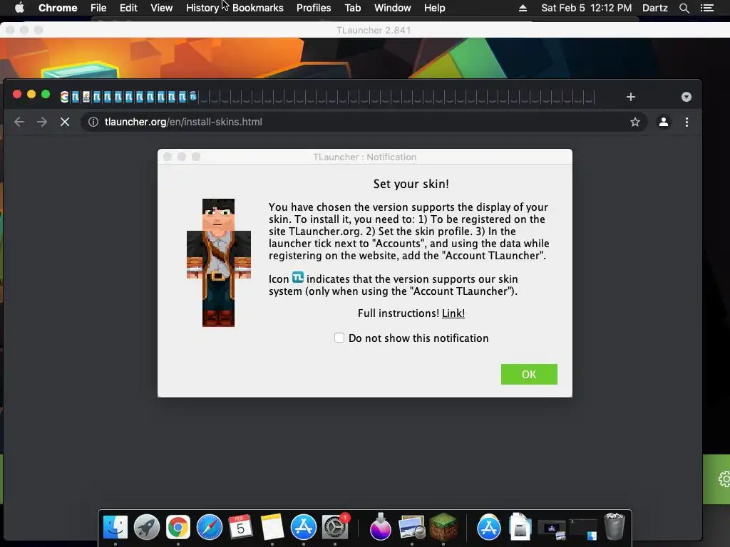Open the Apple menu

19,8
